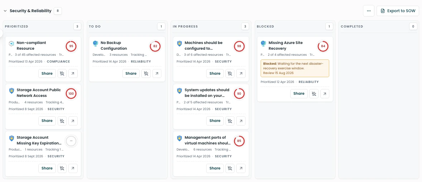
Task: Share the No Backup Configuration card
Action: pyautogui.click(x=131, y=73)
